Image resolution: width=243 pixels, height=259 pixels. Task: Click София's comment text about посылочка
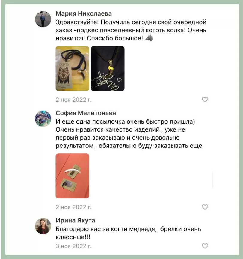point(129,134)
